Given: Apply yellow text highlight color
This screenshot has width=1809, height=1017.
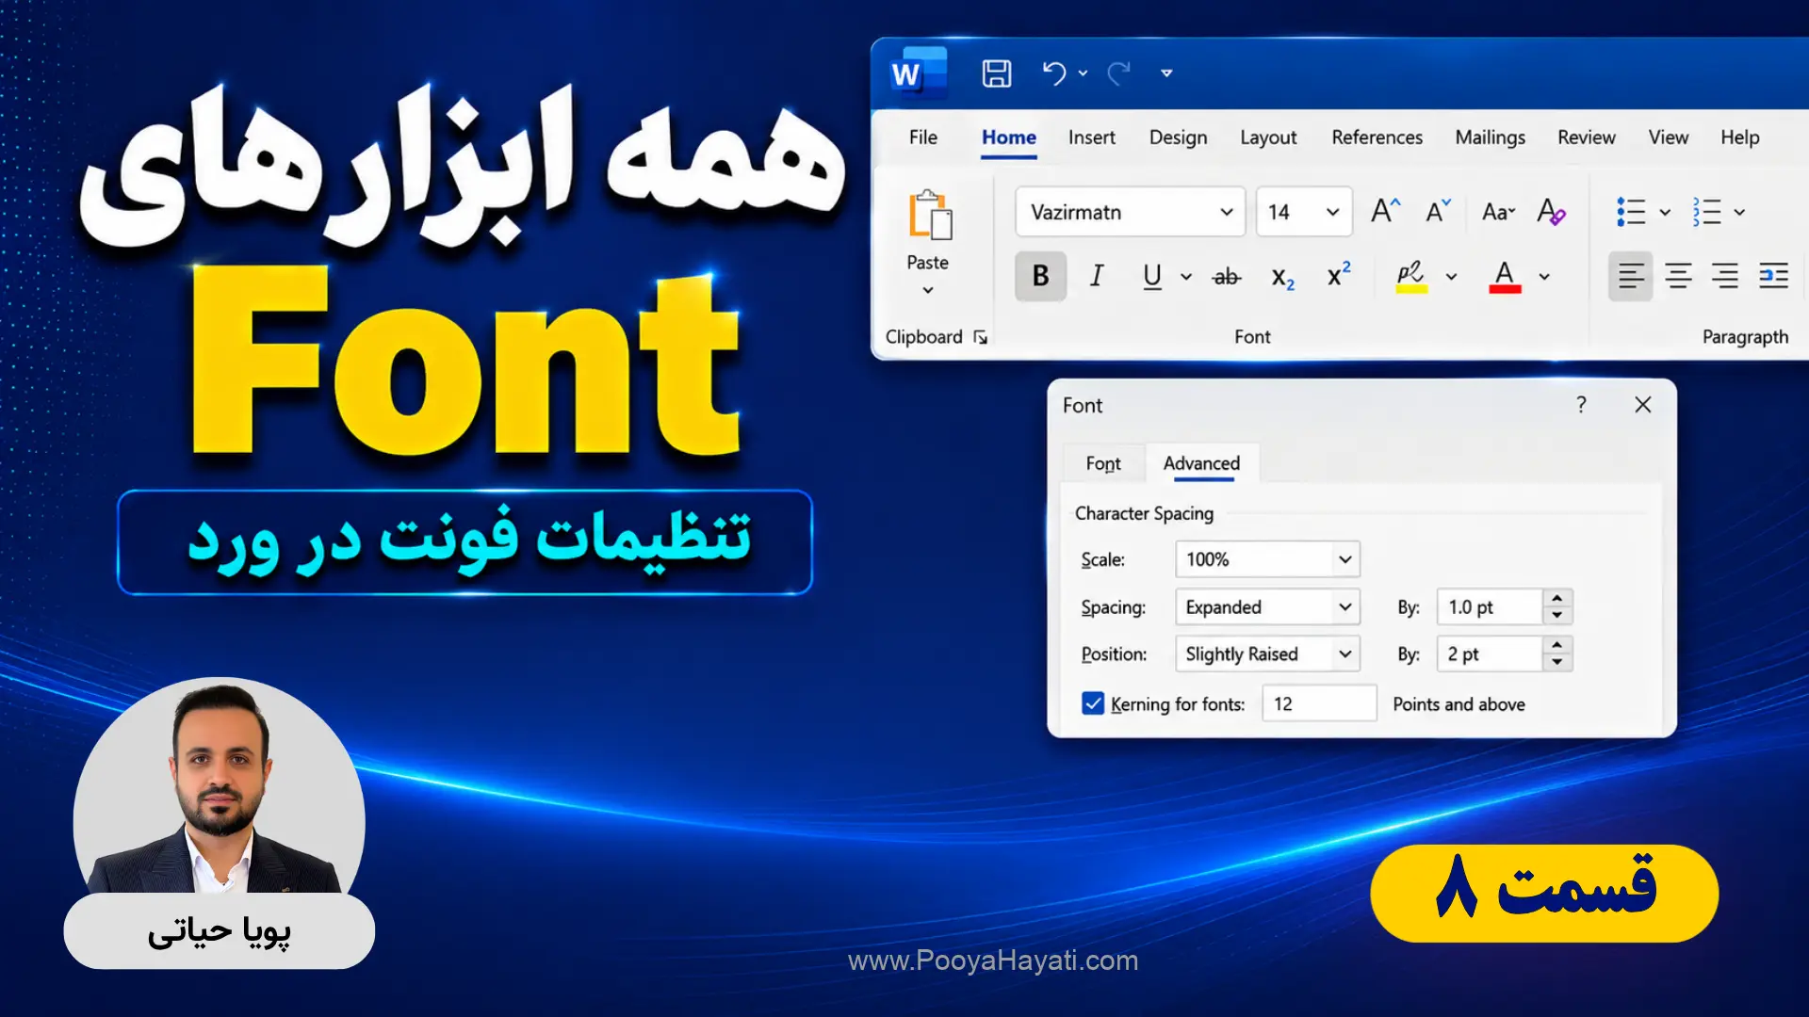Looking at the screenshot, I should pyautogui.click(x=1410, y=277).
